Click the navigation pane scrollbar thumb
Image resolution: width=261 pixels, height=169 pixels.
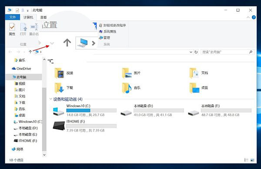[44, 119]
